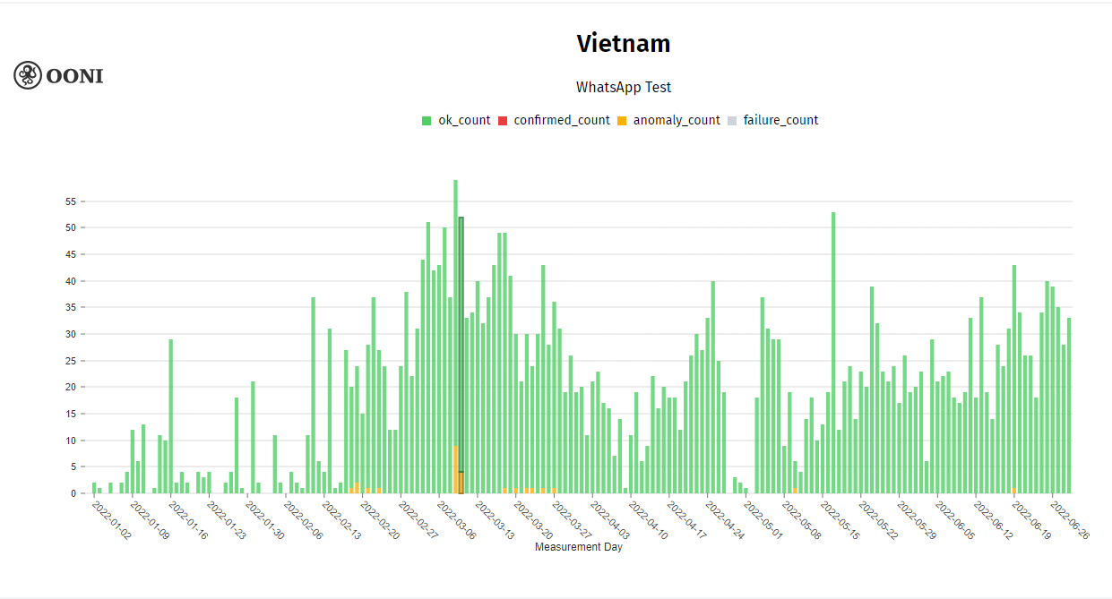This screenshot has height=599, width=1112.
Task: Click the gray failure_count legend swatch
Action: tap(732, 121)
